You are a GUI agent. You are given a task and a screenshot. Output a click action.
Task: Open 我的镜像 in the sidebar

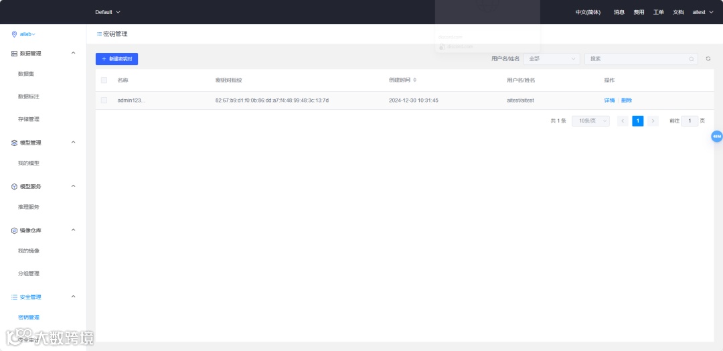pyautogui.click(x=29, y=251)
